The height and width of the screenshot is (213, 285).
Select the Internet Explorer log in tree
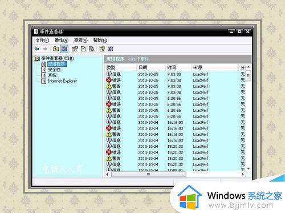coord(62,81)
